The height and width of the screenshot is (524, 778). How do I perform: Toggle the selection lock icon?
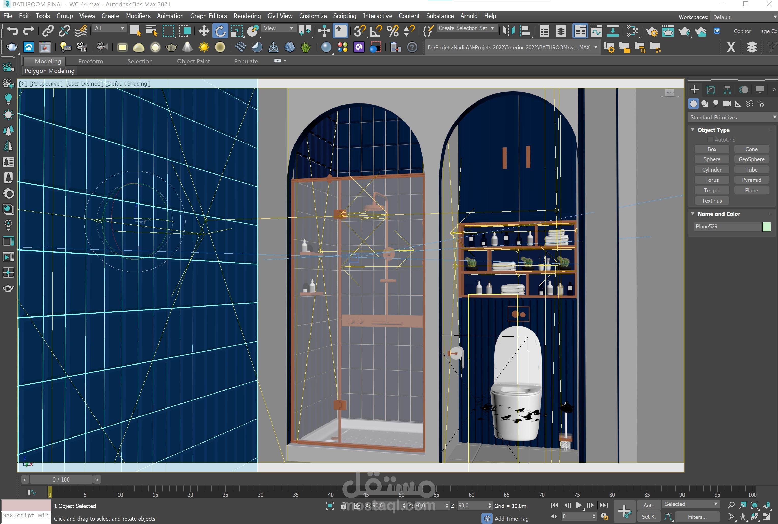[x=343, y=506]
